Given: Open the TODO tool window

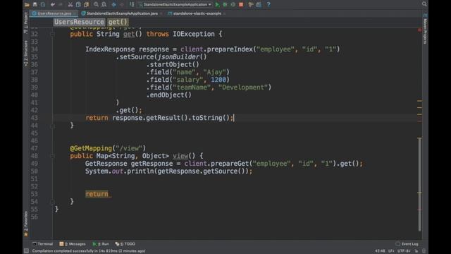Looking at the screenshot, I should coord(125,244).
